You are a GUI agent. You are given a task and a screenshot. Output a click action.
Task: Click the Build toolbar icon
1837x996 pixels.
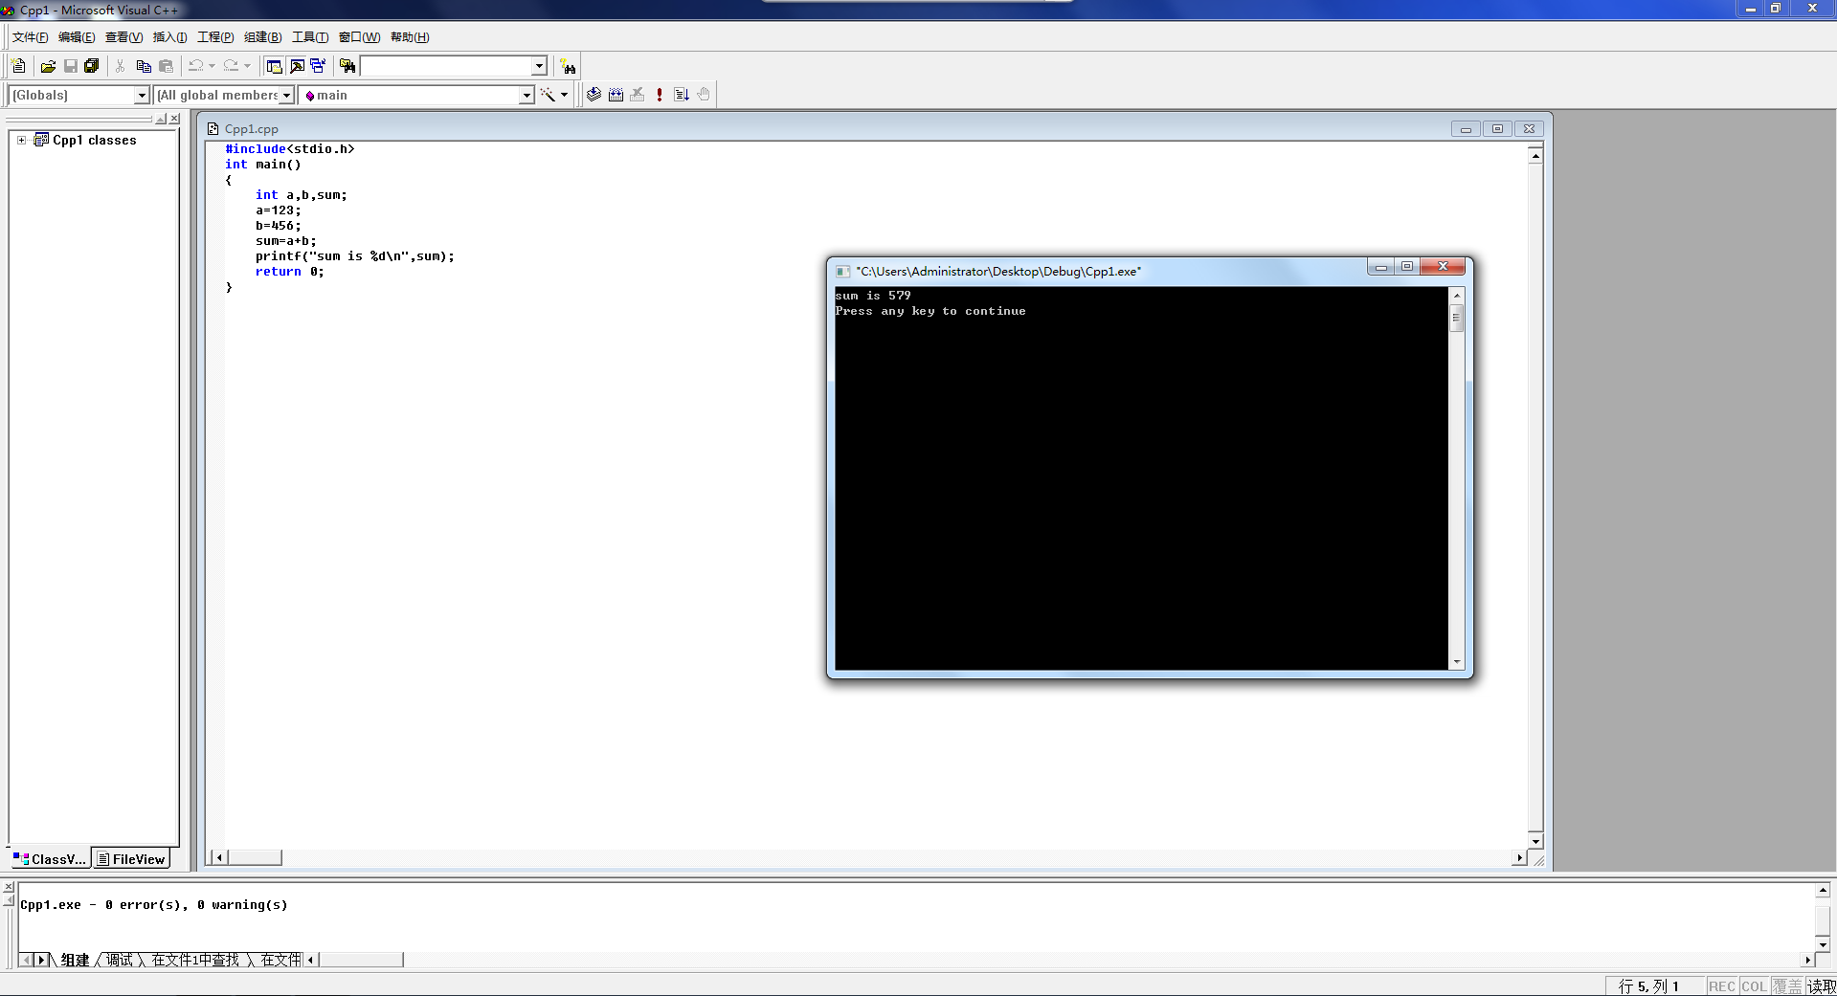click(x=616, y=95)
